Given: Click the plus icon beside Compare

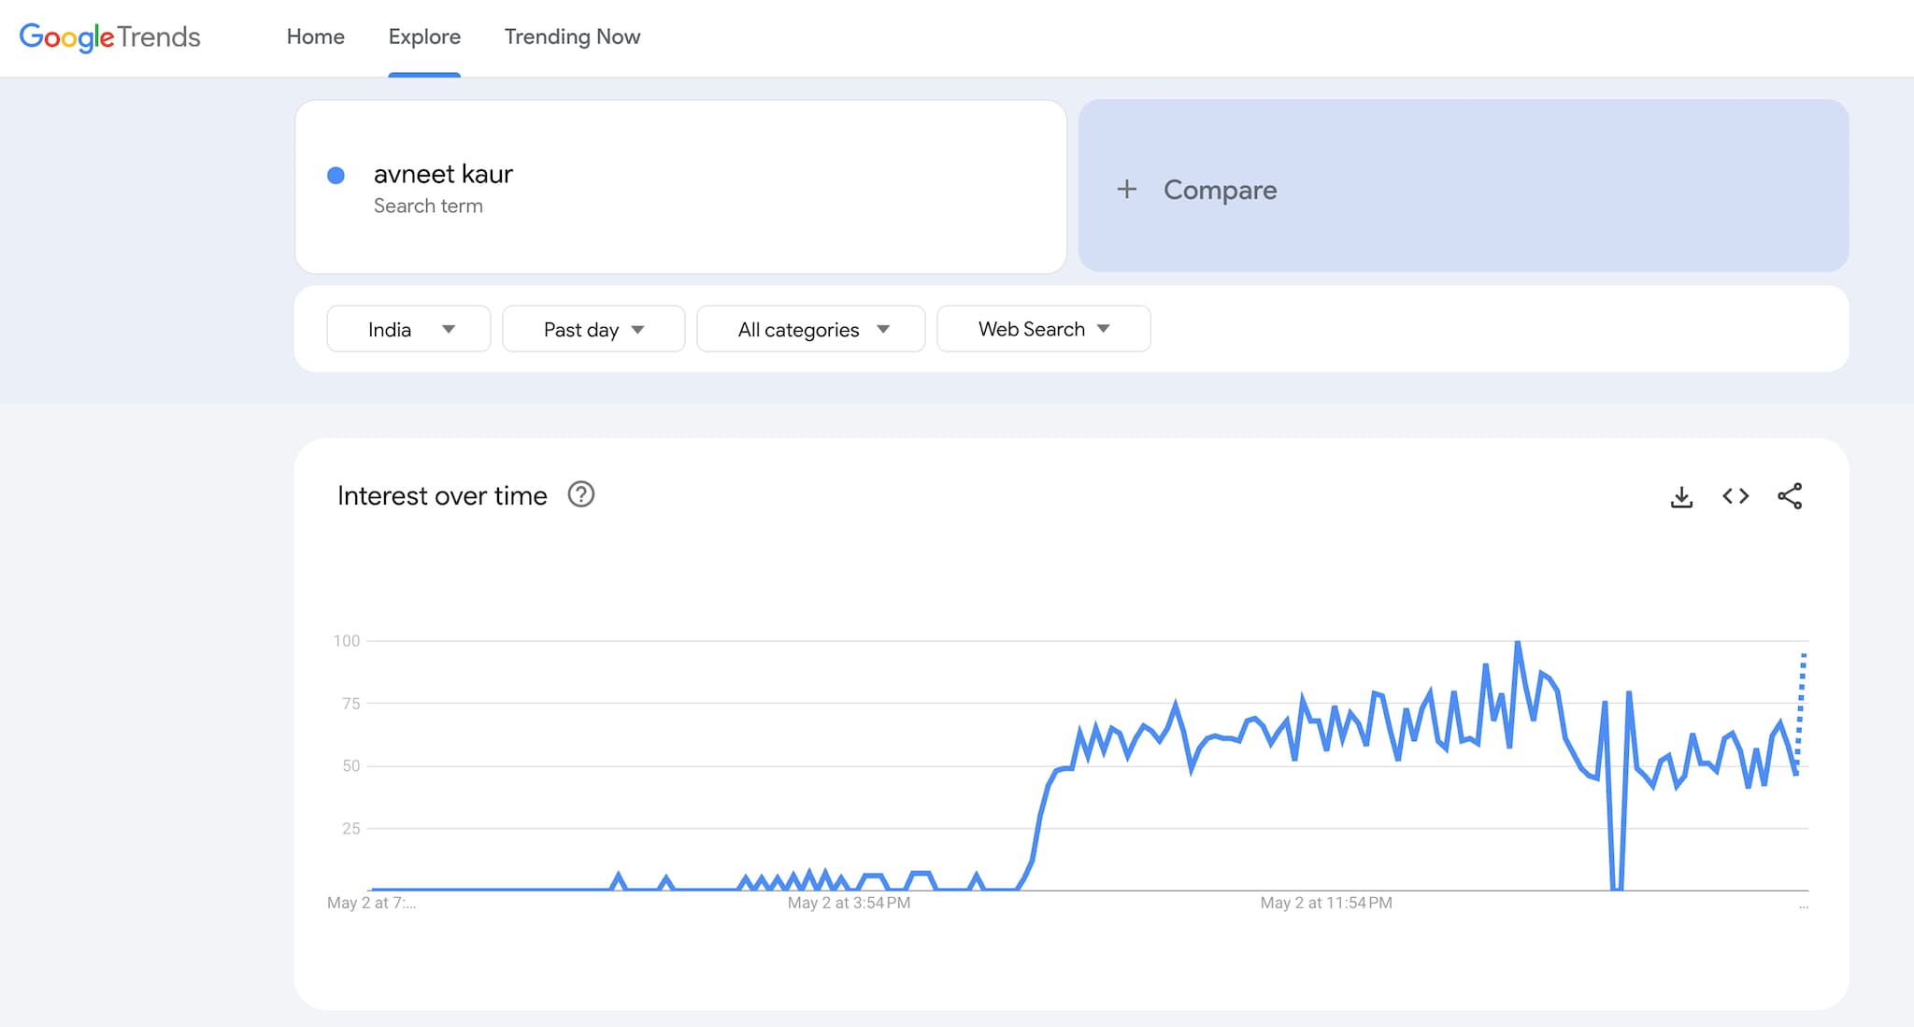Looking at the screenshot, I should pyautogui.click(x=1127, y=190).
